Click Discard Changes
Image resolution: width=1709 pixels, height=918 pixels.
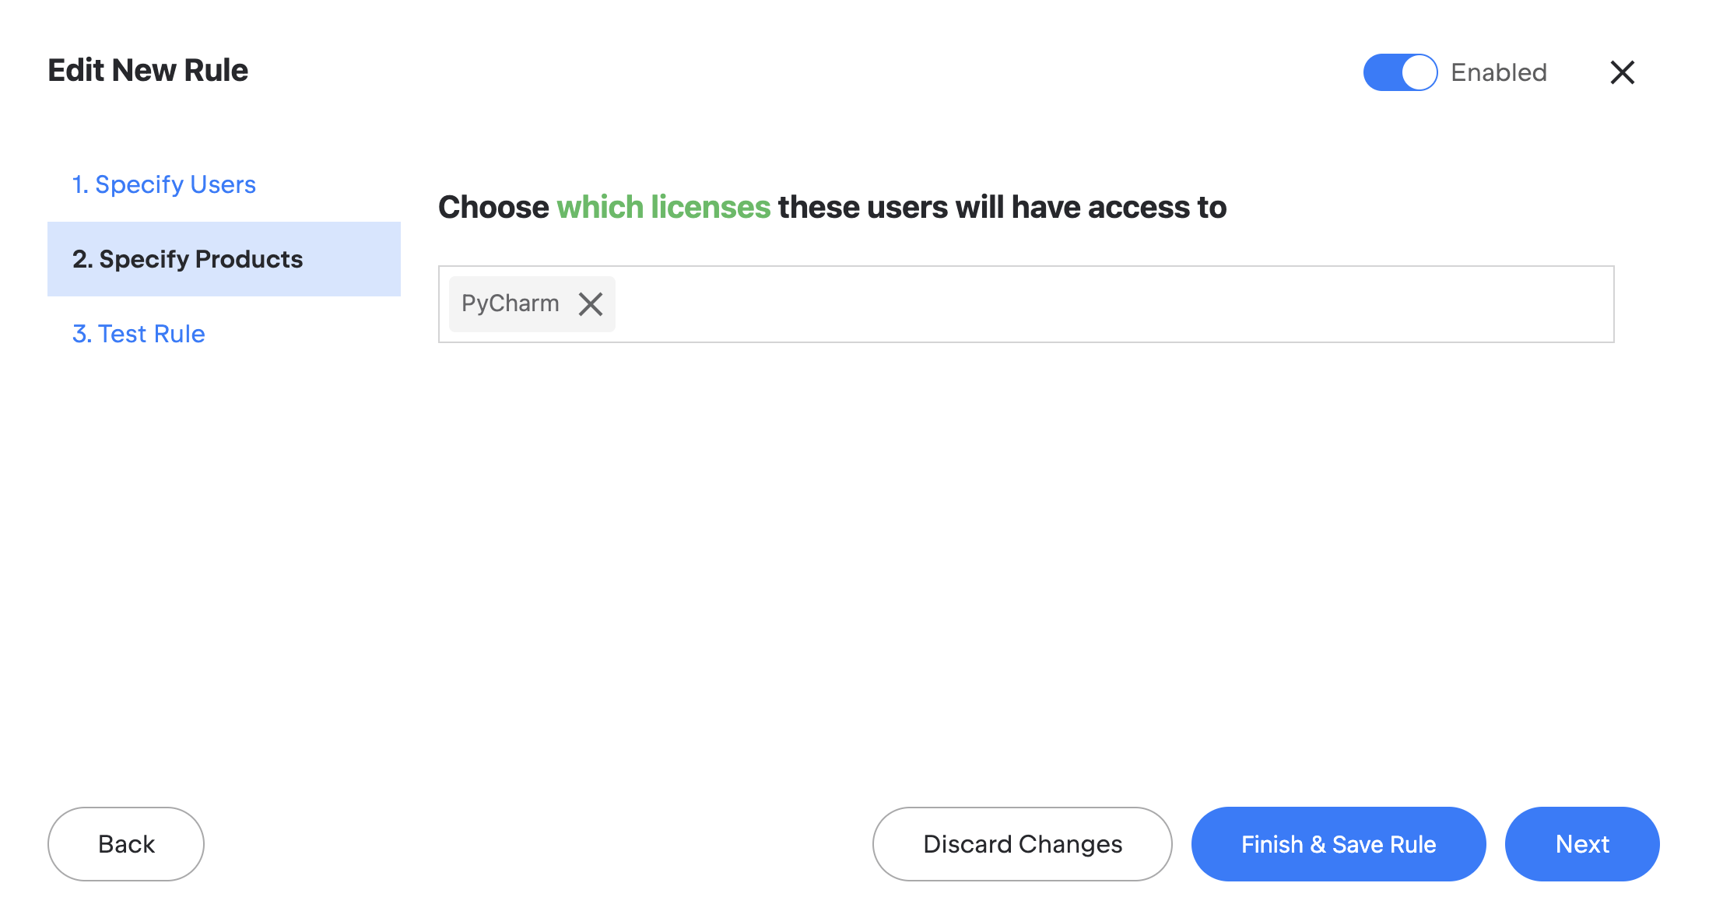point(1022,844)
